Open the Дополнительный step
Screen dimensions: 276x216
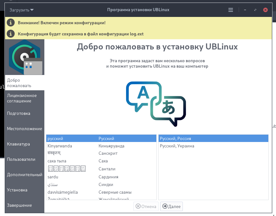tap(25, 175)
